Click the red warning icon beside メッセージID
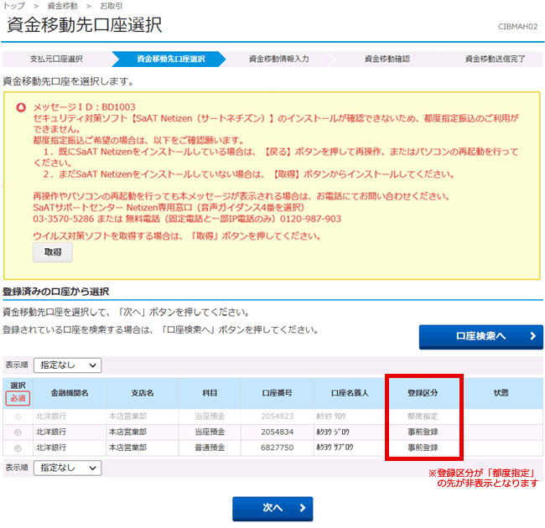 pyautogui.click(x=22, y=109)
